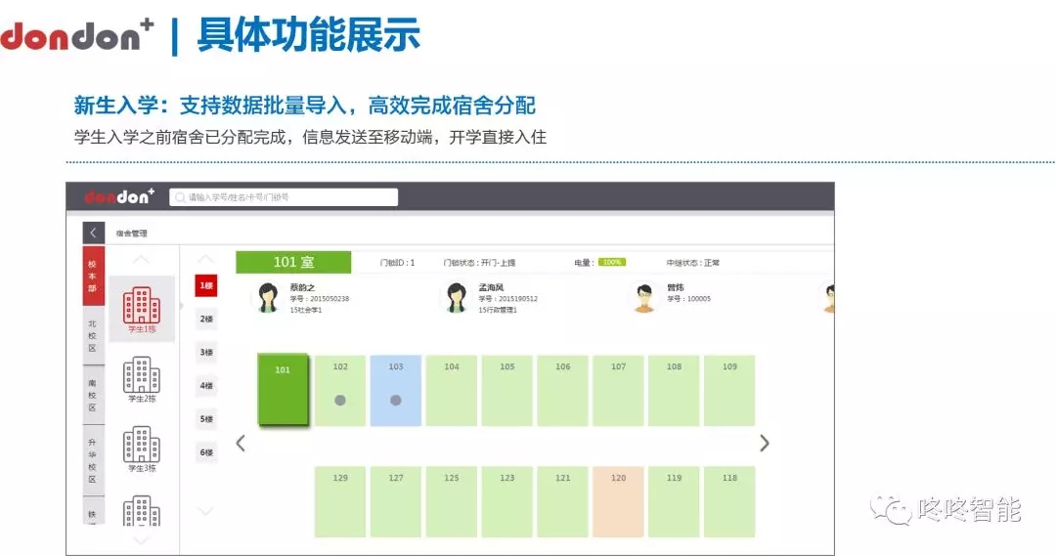Click the green 100% battery bar
1056x556 pixels.
pyautogui.click(x=612, y=262)
